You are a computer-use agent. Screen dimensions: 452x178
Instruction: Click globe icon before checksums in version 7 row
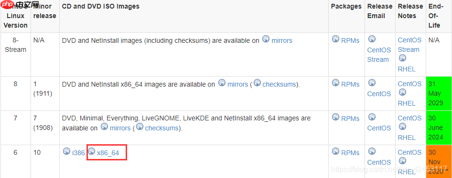pyautogui.click(x=140, y=126)
